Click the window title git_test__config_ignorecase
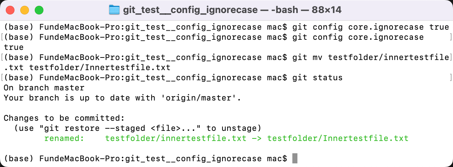 pyautogui.click(x=190, y=10)
